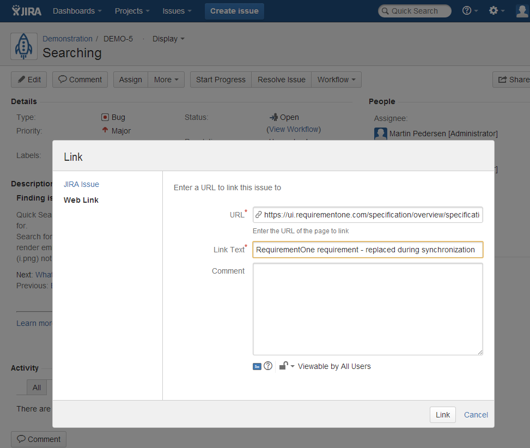Click 'Viewable by All Users' text
Viewport: 530px width, 448px height.
(x=334, y=366)
